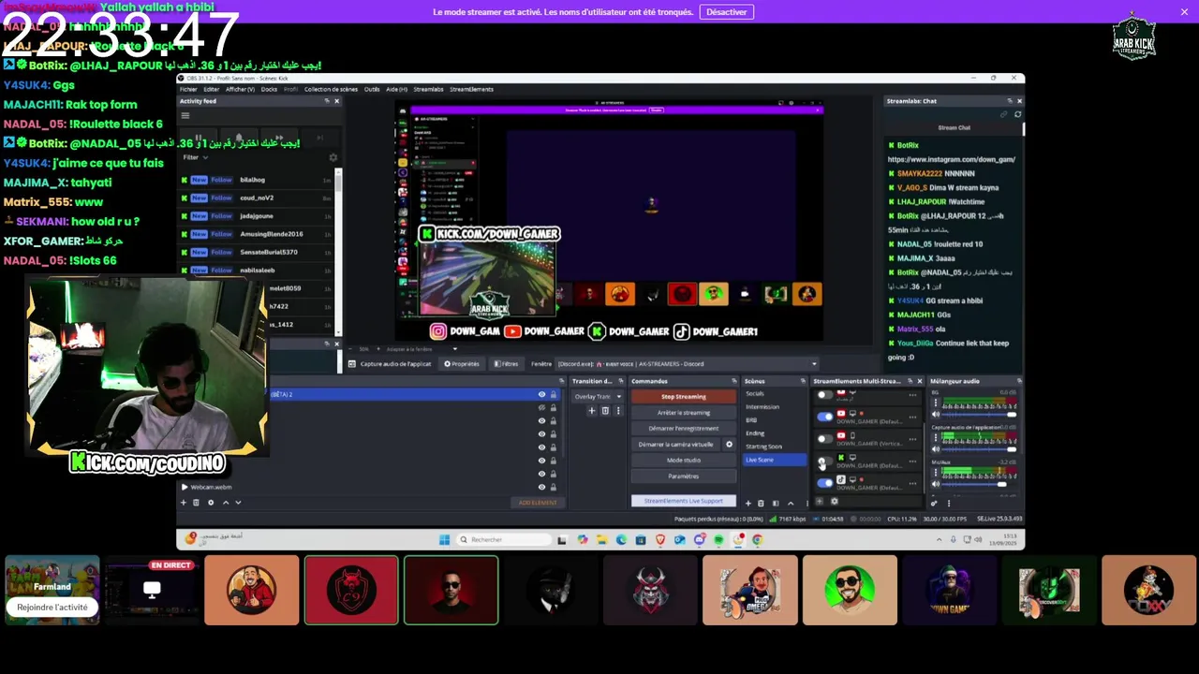
Task: Open Overlay Transition dropdown
Action: pos(598,396)
